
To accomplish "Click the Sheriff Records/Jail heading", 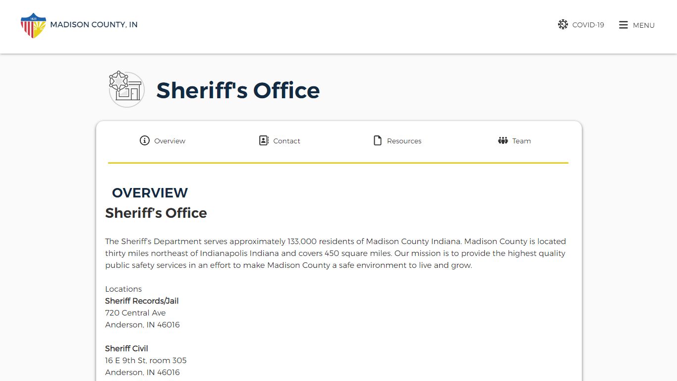I will coord(142,301).
